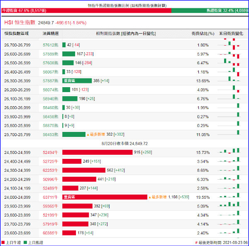Open the 58940 bear certificate link
Screen dimensions: 249x246
51,99
